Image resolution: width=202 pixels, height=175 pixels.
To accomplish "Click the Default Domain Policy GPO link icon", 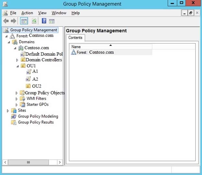I will (23, 54).
